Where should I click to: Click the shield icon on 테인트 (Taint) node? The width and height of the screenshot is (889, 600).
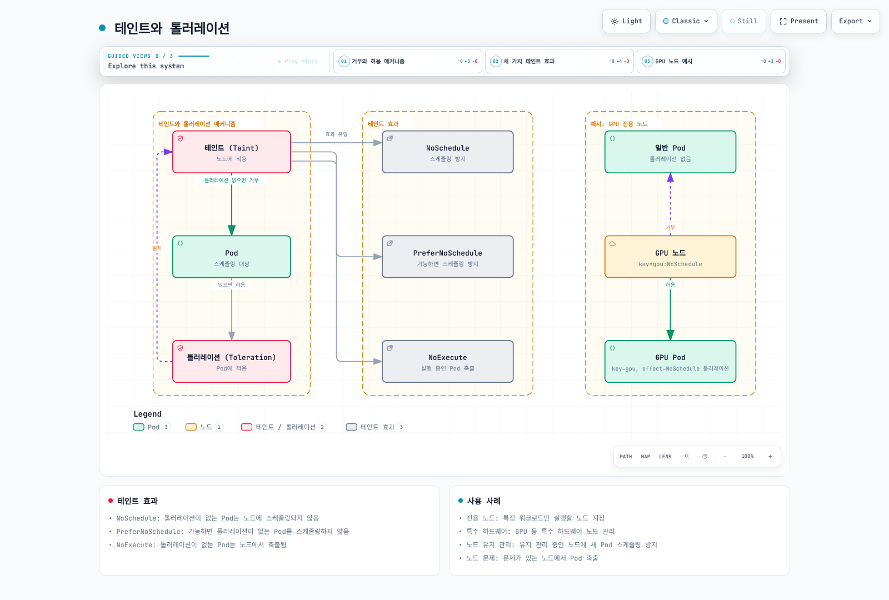(180, 138)
